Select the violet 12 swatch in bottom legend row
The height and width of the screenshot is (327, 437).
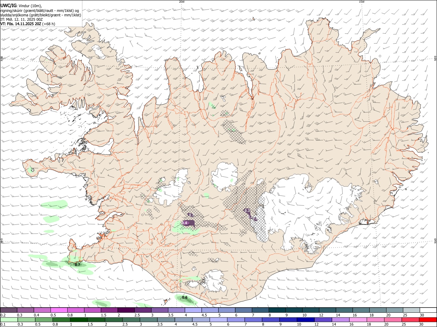[323, 320]
